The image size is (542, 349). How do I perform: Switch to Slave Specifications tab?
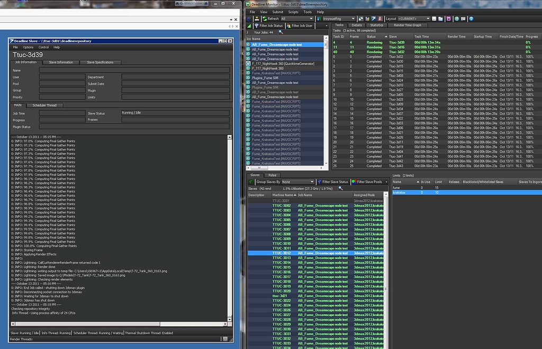(x=100, y=62)
